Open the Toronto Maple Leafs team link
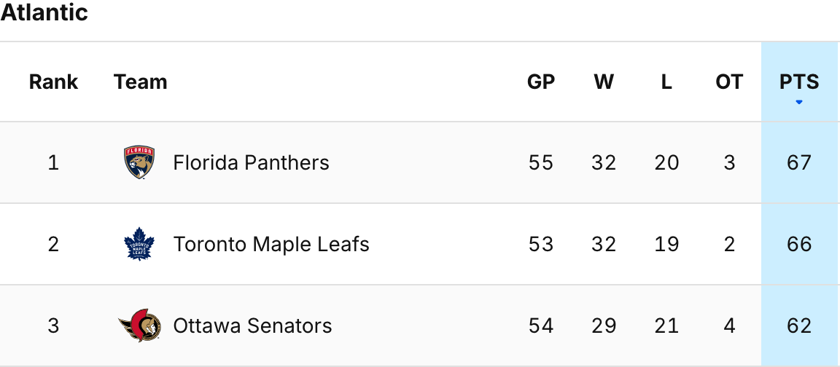840x367 pixels. 271,244
